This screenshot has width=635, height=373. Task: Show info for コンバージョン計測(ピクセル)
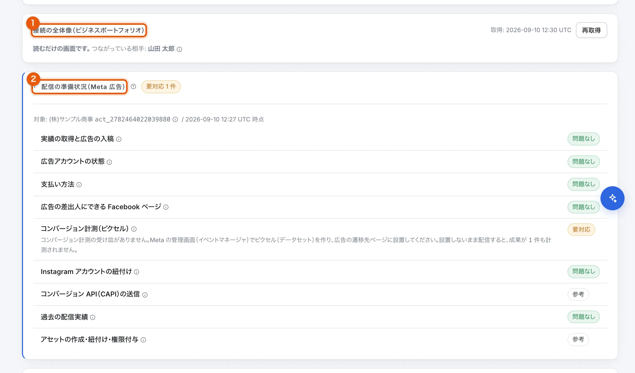[x=134, y=229]
